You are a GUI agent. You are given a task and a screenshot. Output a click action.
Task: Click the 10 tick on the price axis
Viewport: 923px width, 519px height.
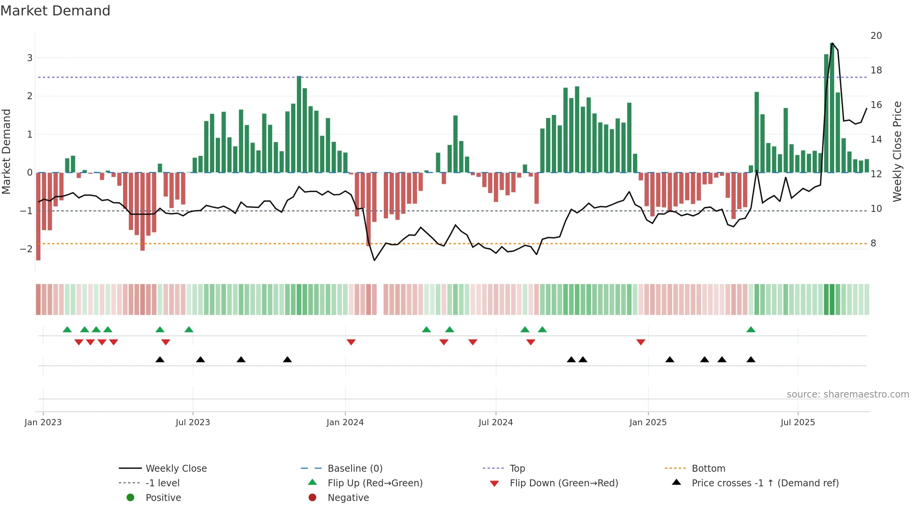876,208
